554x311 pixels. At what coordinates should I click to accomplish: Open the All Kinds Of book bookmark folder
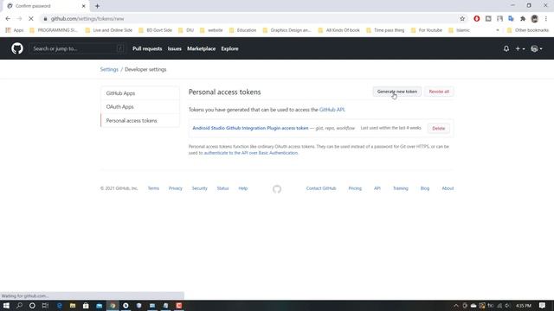[x=338, y=30]
